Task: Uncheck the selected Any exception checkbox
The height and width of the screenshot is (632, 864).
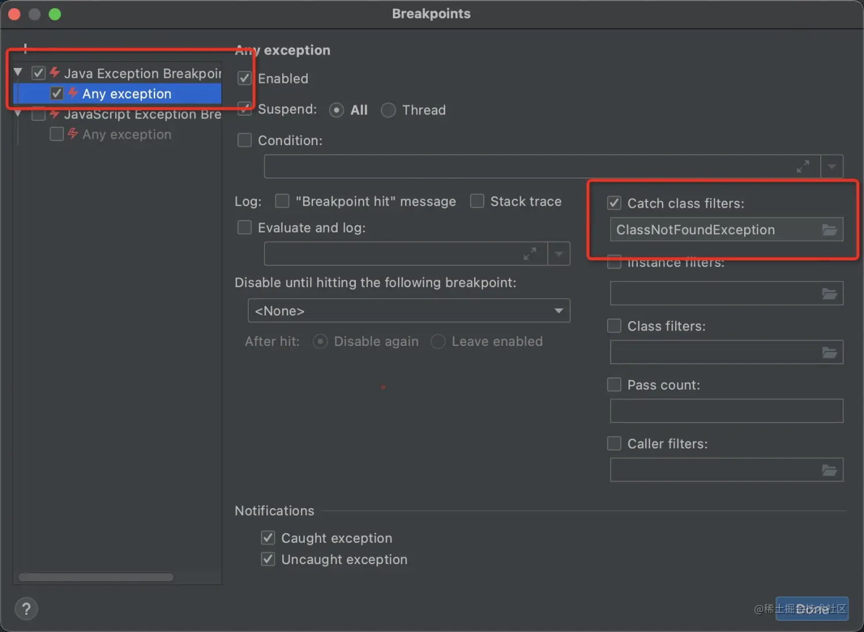Action: coord(56,93)
